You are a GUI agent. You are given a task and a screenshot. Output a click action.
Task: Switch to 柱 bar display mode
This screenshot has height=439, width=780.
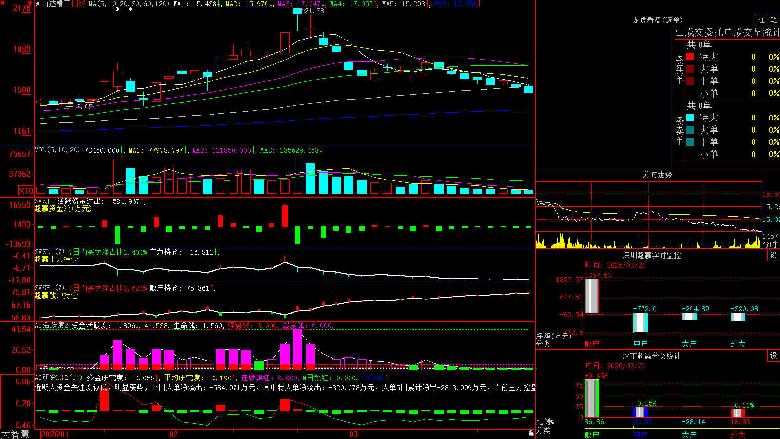click(x=761, y=20)
